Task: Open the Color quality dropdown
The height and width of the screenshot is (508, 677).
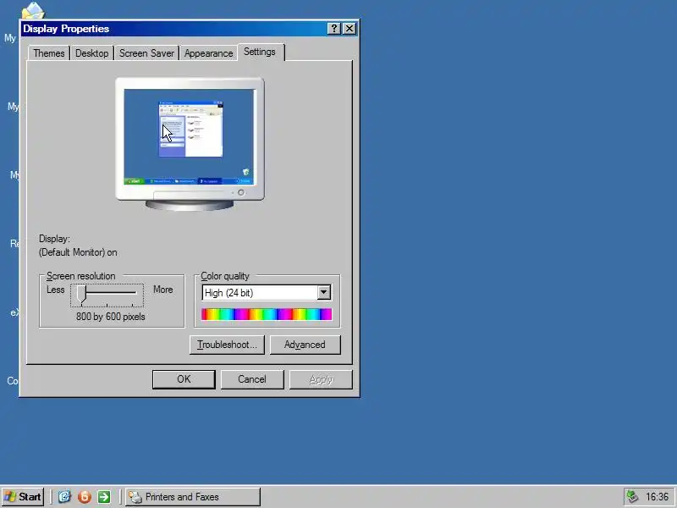Action: point(267,292)
